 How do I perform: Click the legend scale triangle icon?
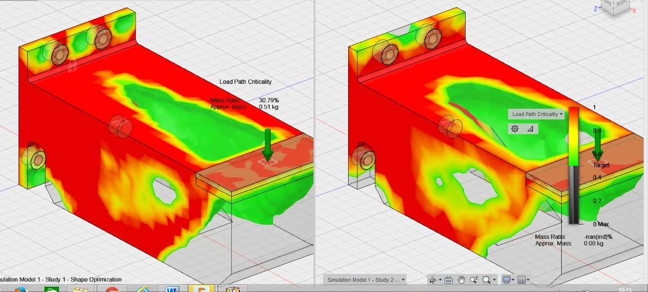pyautogui.click(x=530, y=128)
